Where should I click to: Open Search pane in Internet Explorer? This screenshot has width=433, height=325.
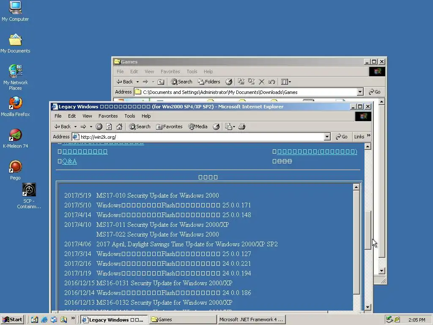point(140,127)
